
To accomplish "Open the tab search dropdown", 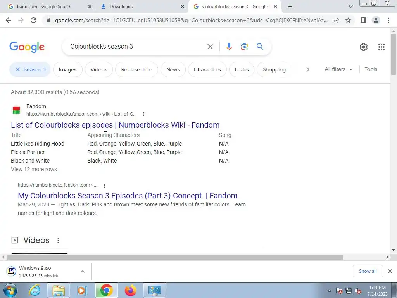I will tap(350, 7).
